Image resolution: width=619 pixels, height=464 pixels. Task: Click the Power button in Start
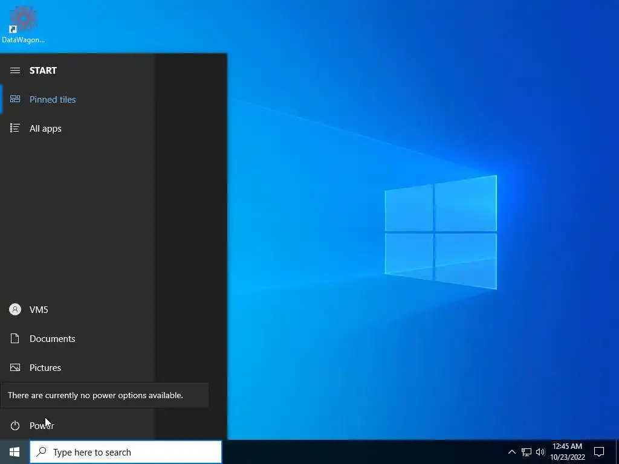click(77, 425)
